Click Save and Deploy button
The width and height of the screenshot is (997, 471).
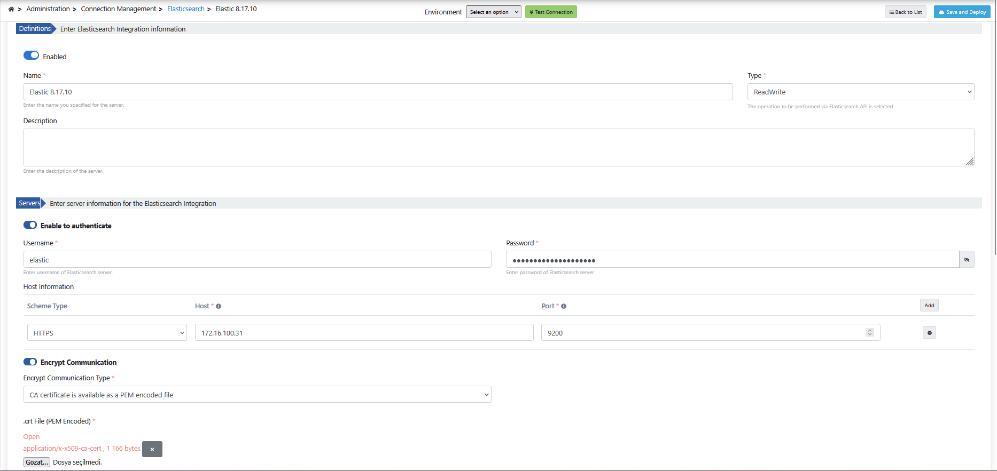962,12
